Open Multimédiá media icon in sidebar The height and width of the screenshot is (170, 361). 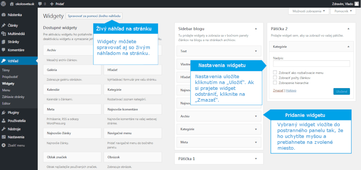pyautogui.click(x=4, y=34)
